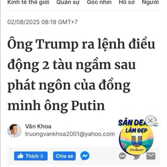The image size is (167, 167).
Task: Open the Người section in the nav bar
Action: [150, 2]
